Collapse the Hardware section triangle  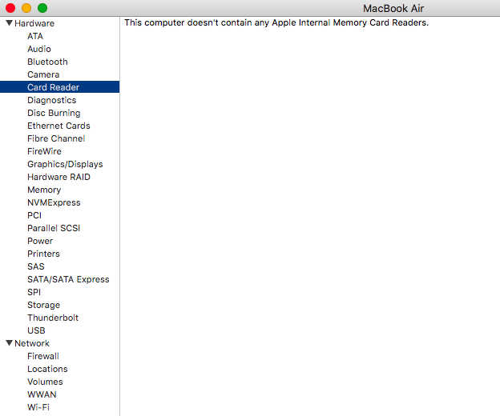click(10, 23)
